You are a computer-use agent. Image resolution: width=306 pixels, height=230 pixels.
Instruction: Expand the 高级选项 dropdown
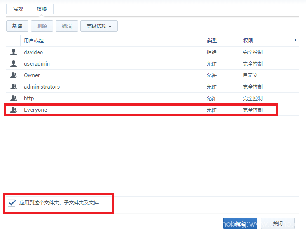(99, 26)
